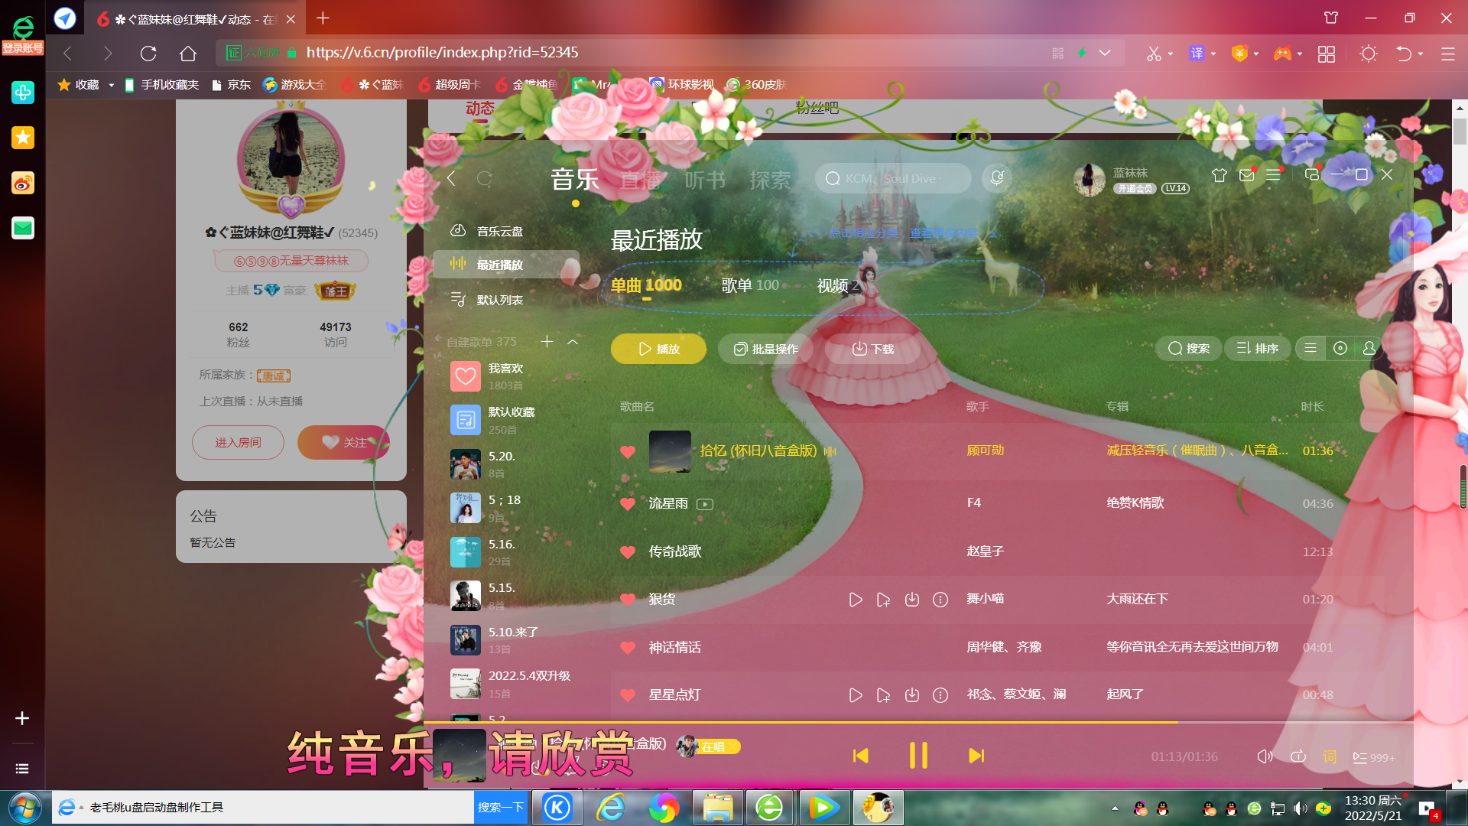Switch KuGou to mini mode icon
Screen dimensions: 1468x826
[x=1311, y=175]
